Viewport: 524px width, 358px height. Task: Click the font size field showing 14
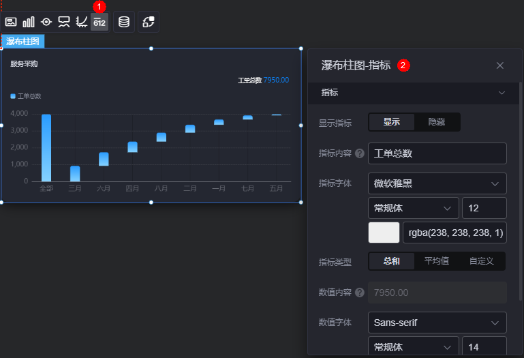point(484,347)
